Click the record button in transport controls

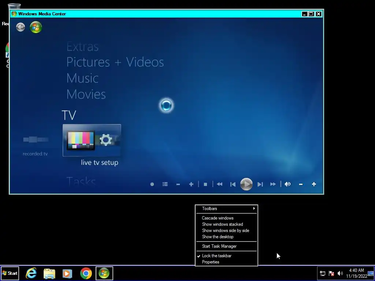(x=152, y=184)
